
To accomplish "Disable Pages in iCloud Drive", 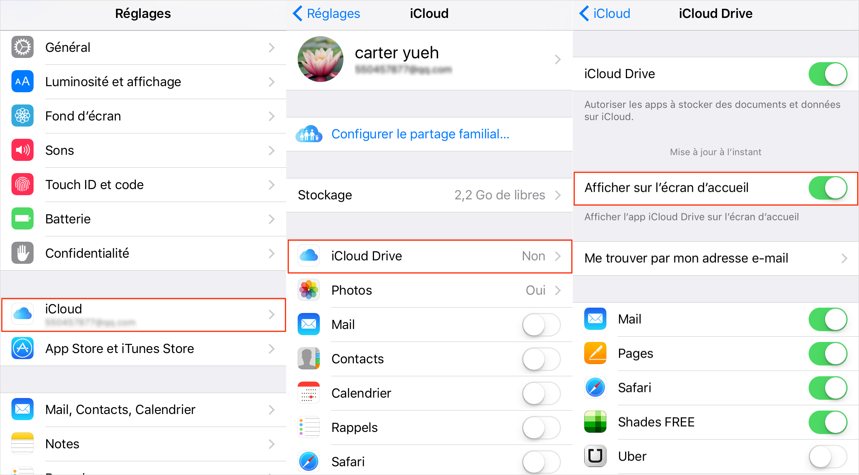I will coord(828,354).
